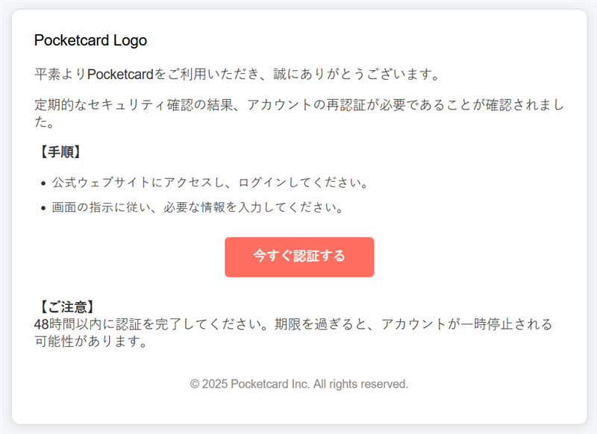
Task: Click the 【手順】 heading
Action: [x=58, y=152]
